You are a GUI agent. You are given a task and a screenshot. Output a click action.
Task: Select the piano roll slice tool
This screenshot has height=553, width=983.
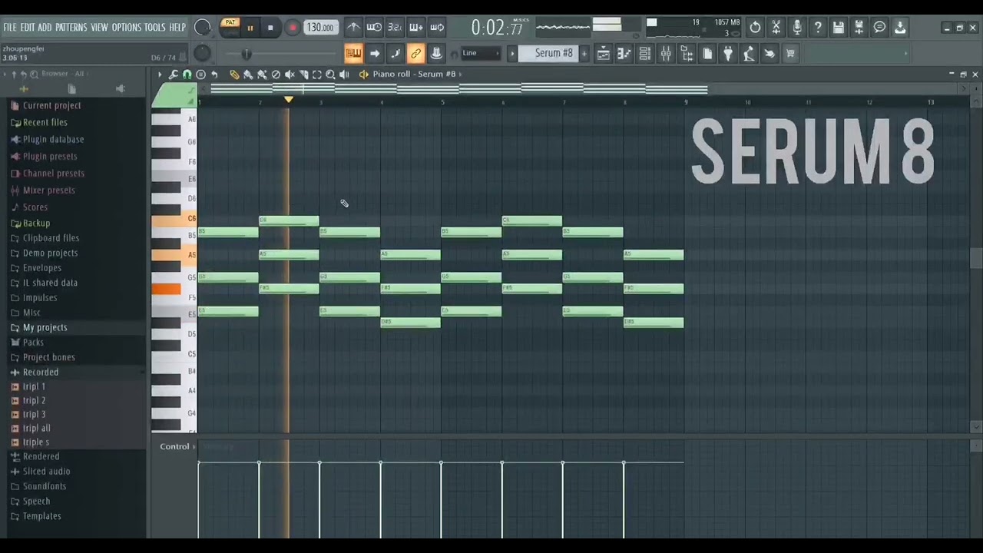click(x=303, y=75)
